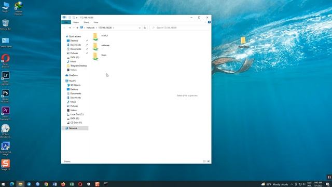The height and width of the screenshot is (187, 332).
Task: Select Snagit desktop shortcut
Action: click(6, 165)
